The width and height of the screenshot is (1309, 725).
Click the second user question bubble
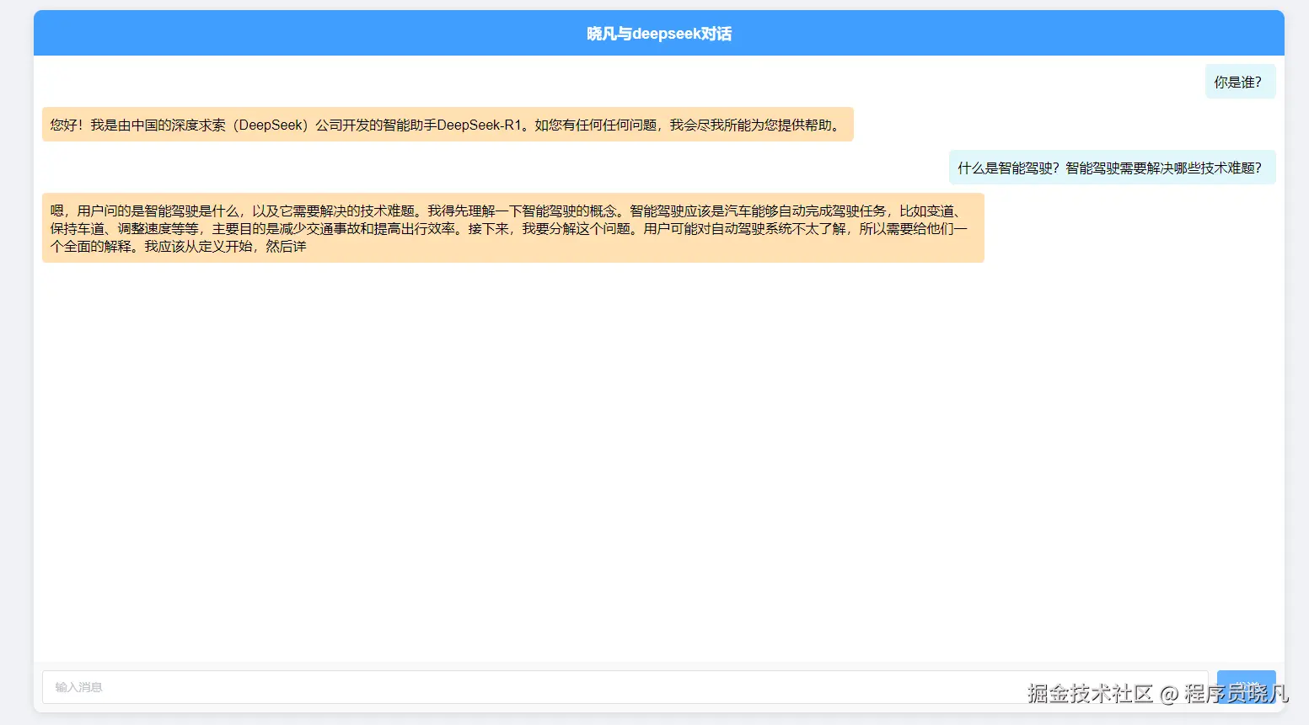tap(1111, 167)
